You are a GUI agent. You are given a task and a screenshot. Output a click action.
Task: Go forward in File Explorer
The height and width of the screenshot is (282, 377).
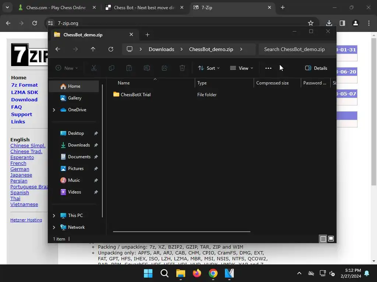[75, 49]
